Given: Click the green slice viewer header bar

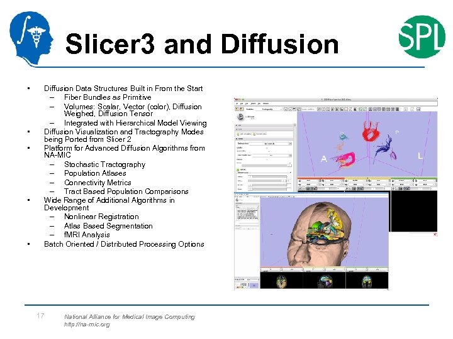Looking at the screenshot, I should [x=414, y=178].
